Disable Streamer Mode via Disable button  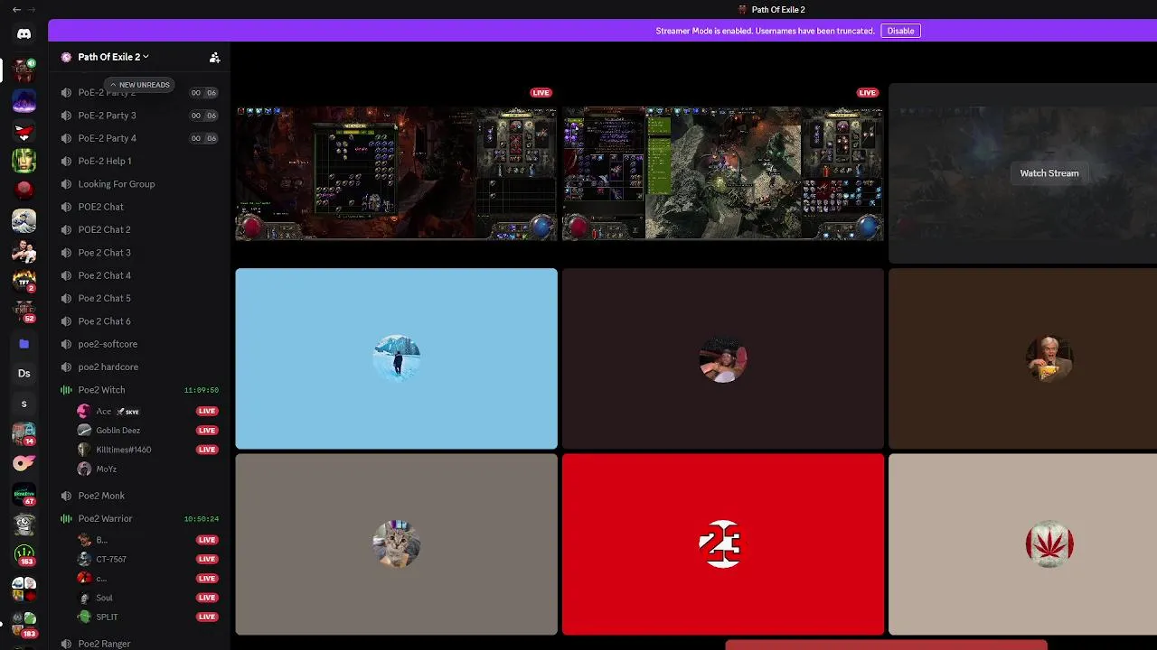[x=900, y=31]
